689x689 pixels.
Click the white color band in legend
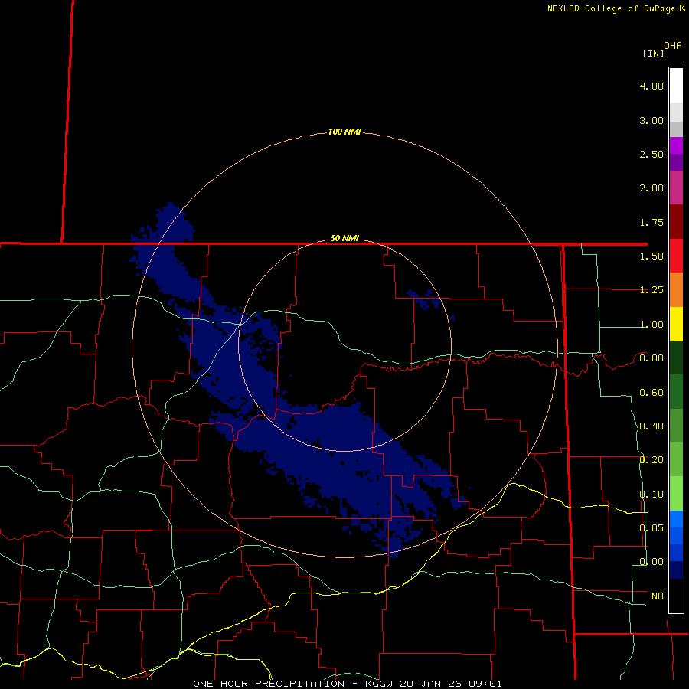(x=676, y=85)
